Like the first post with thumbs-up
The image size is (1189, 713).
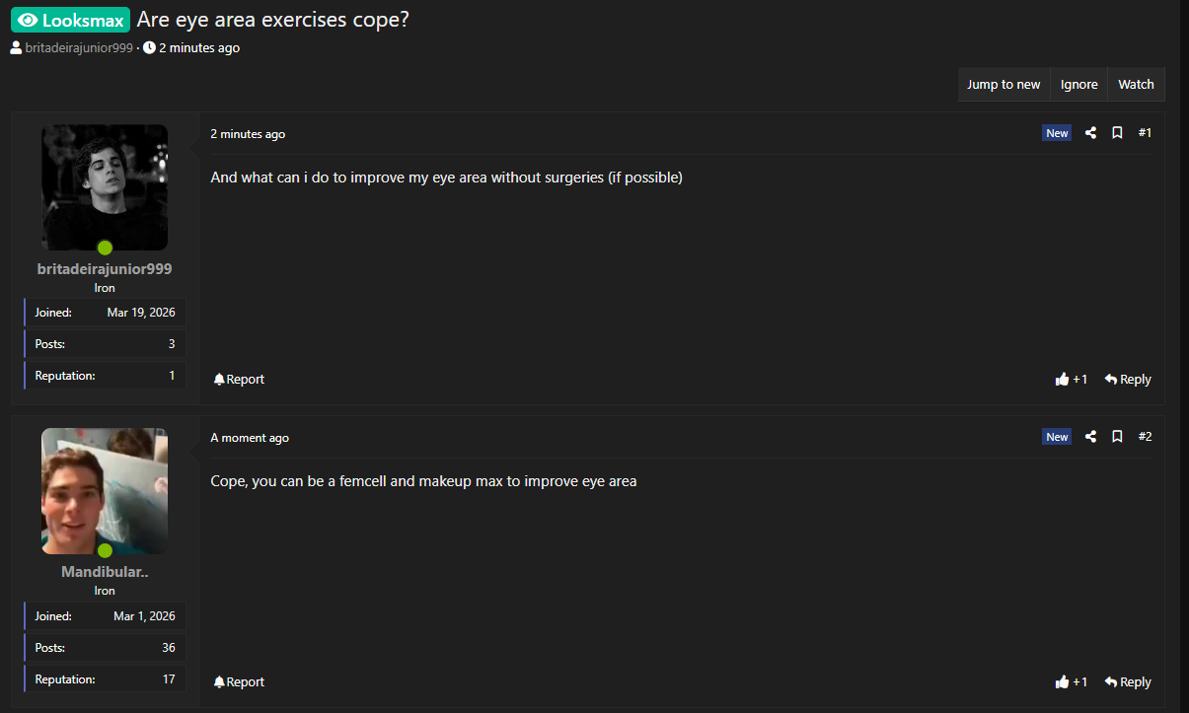(1071, 380)
